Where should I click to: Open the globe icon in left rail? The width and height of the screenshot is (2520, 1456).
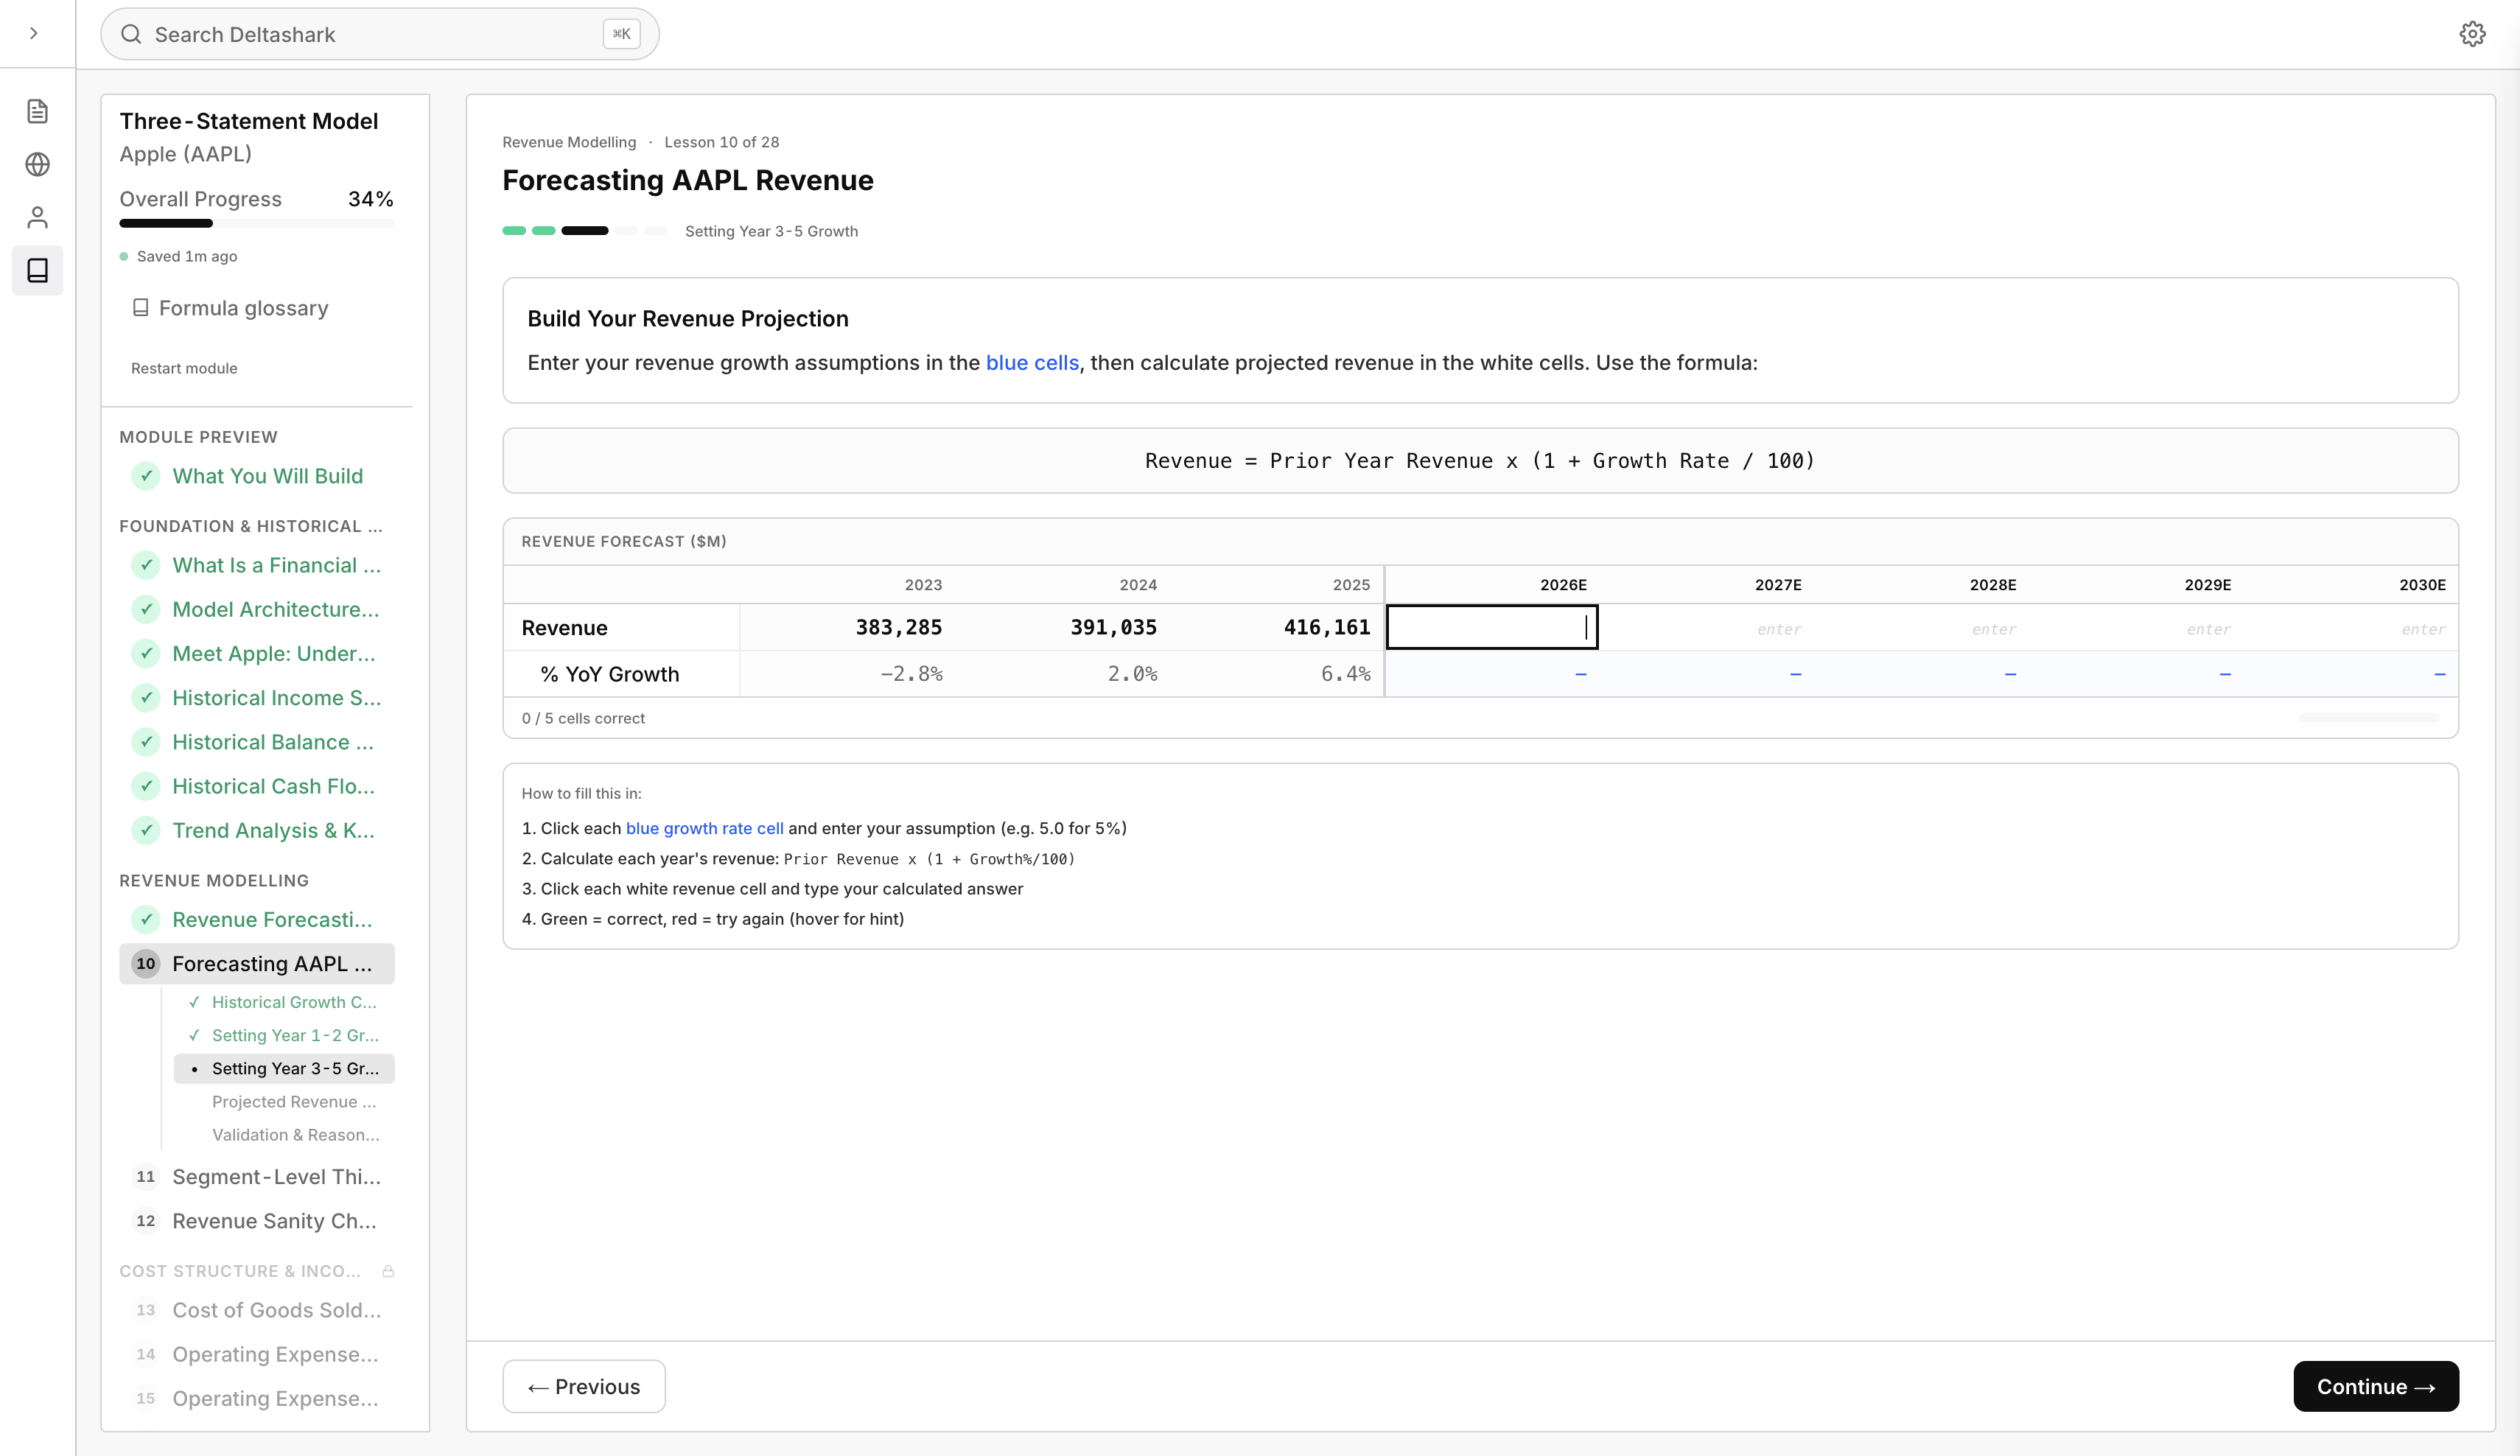(x=37, y=164)
